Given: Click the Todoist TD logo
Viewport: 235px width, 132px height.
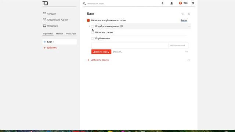Looking at the screenshot, I should 45,3.
